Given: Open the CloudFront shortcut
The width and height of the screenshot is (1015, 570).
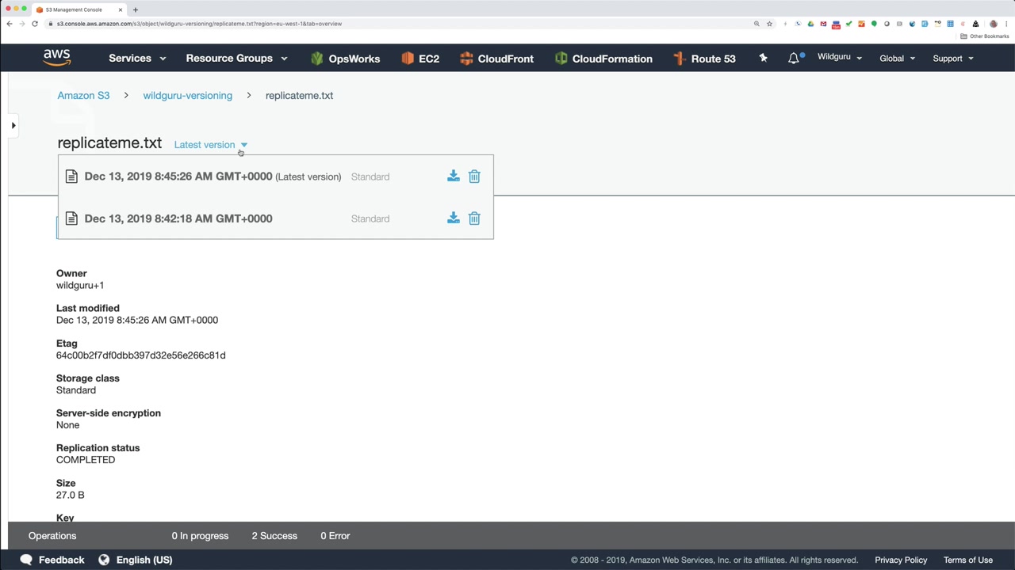Looking at the screenshot, I should [496, 59].
